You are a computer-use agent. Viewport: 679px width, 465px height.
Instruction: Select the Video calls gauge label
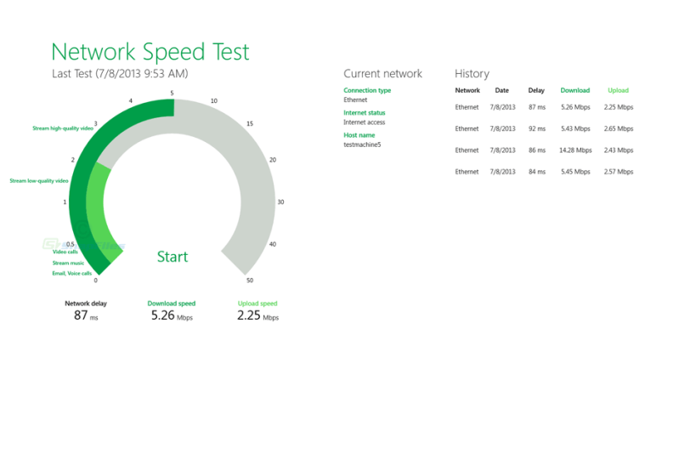tap(65, 252)
